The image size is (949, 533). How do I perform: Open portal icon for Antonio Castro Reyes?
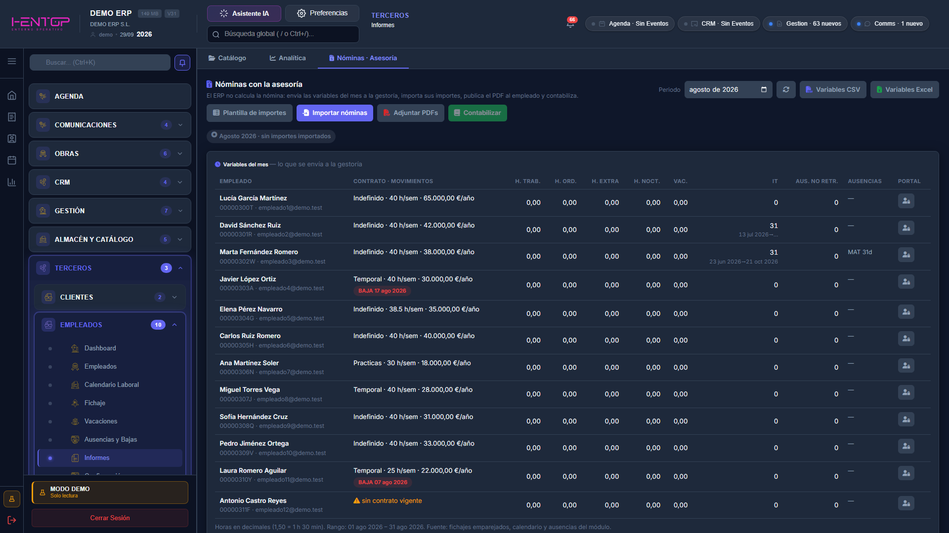click(x=906, y=503)
